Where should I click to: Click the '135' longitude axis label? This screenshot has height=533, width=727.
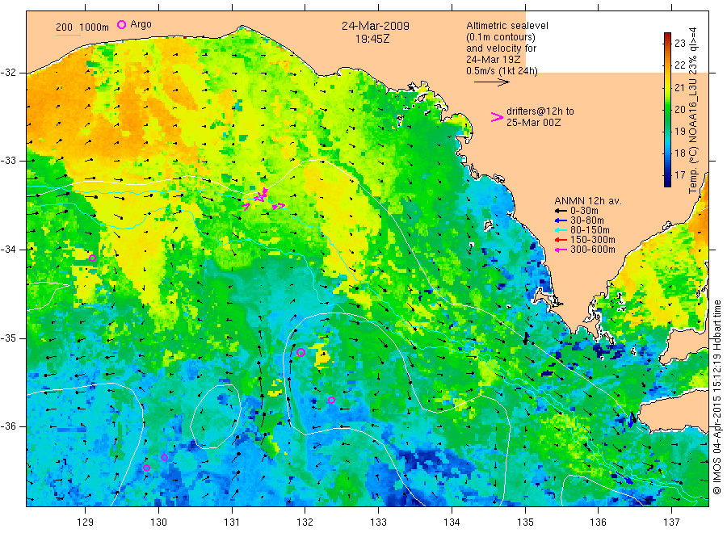click(x=525, y=523)
